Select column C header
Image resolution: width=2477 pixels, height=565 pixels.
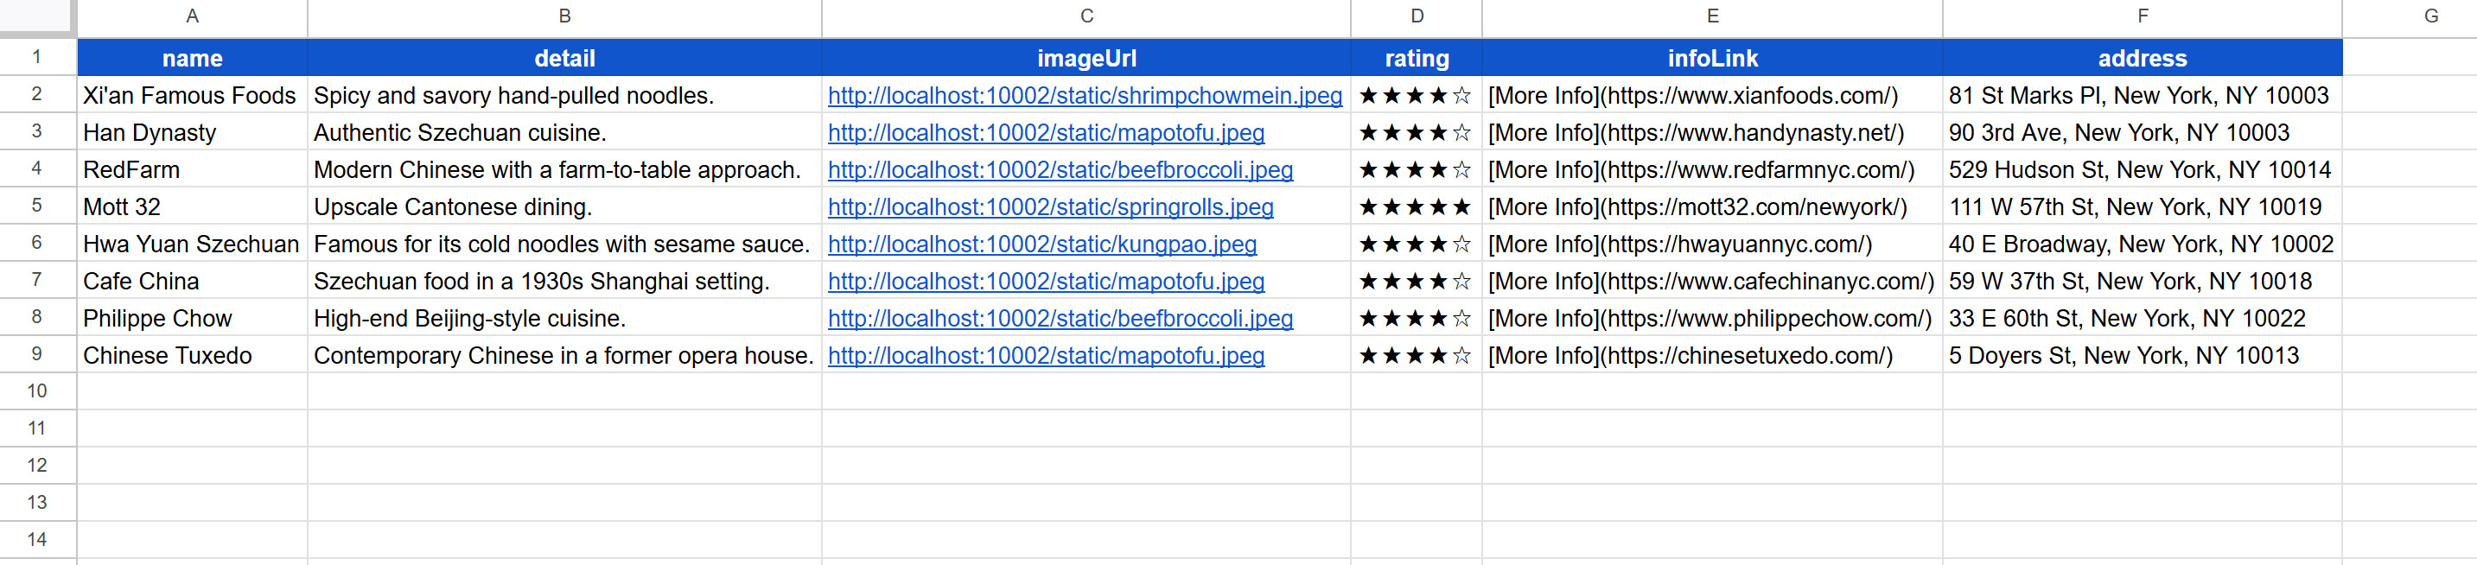pyautogui.click(x=1086, y=16)
